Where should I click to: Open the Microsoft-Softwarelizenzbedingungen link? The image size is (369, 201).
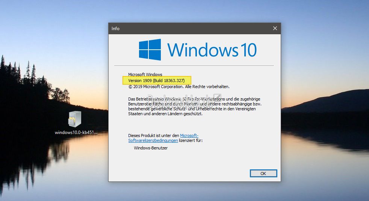click(x=163, y=138)
